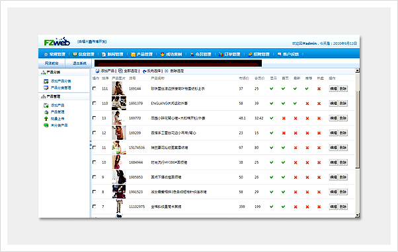This screenshot has height=252, width=398.
Task: Check the box for product row 111
Action: (95, 88)
